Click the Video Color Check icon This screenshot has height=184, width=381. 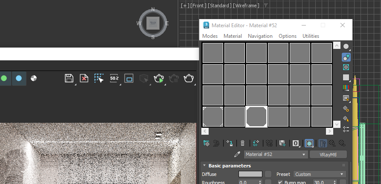tap(346, 88)
